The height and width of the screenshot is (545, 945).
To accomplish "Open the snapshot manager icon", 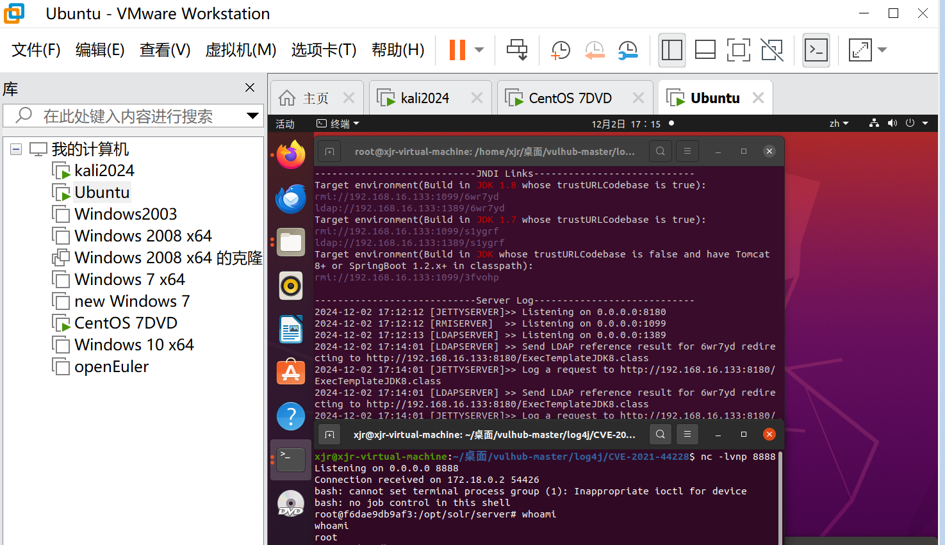I will 628,50.
